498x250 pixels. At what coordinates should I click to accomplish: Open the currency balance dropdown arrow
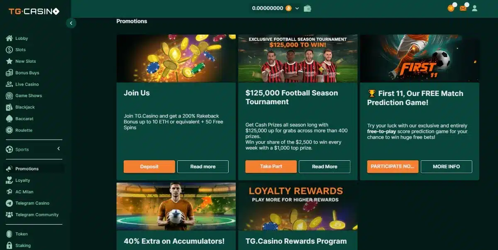(x=297, y=8)
